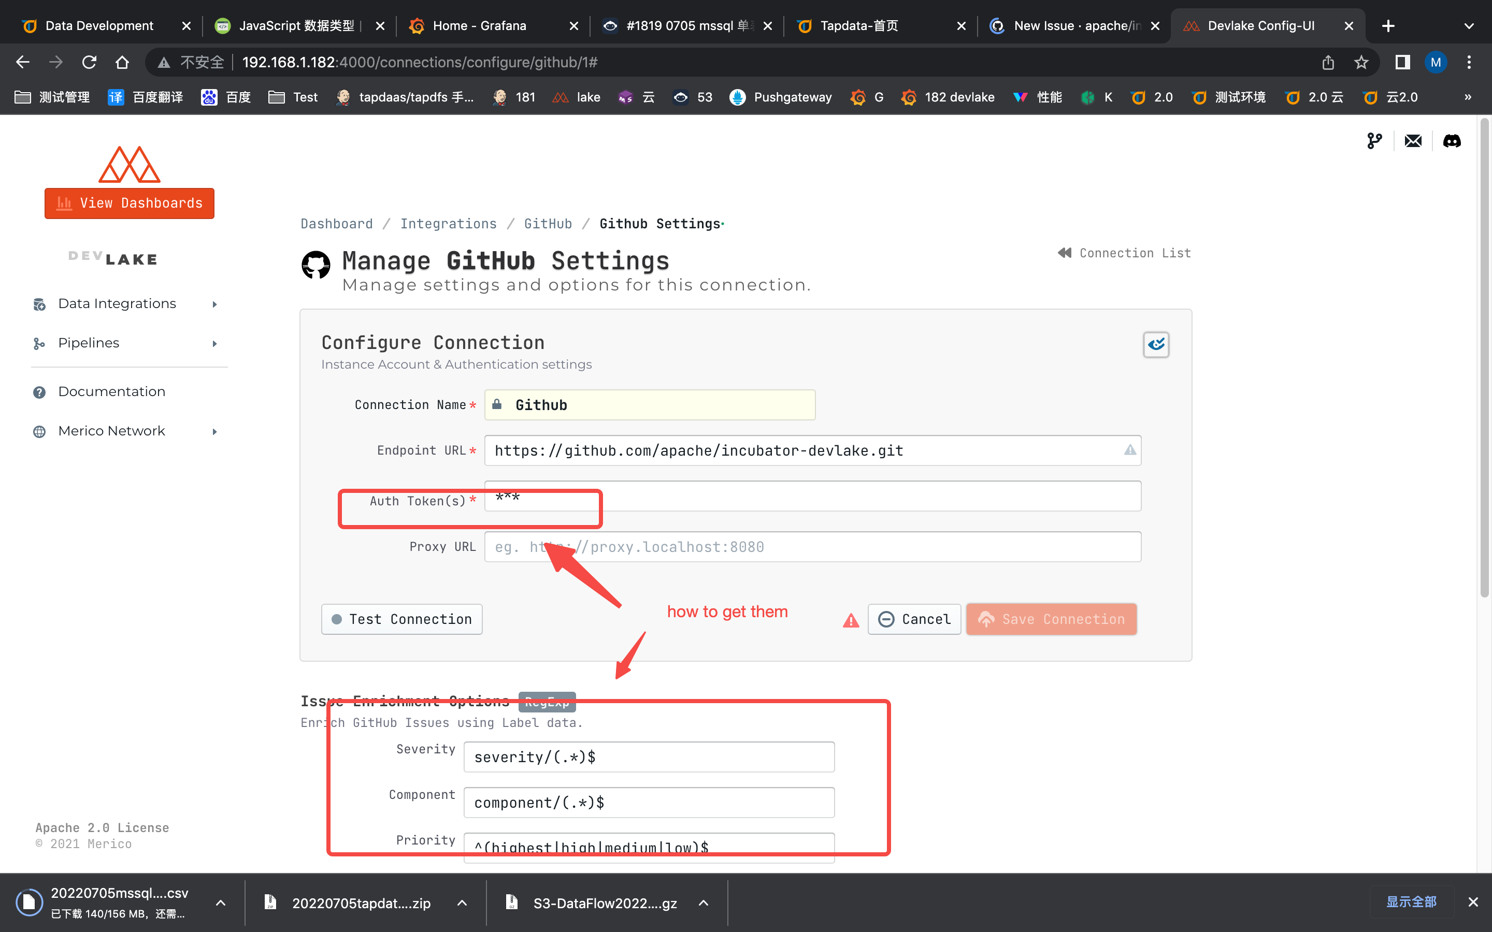Click the Severity regex input field

pos(649,757)
